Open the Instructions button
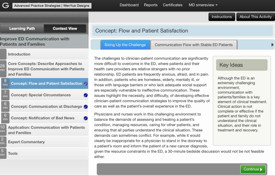Viewport: 275px width, 176px height. [222, 17]
